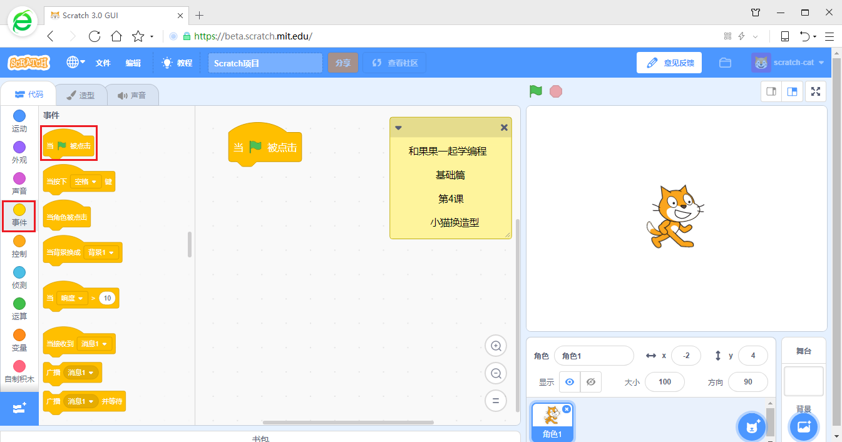Screen dimensions: 842x442
Task: Reset workspace zoom to default
Action: tap(496, 401)
